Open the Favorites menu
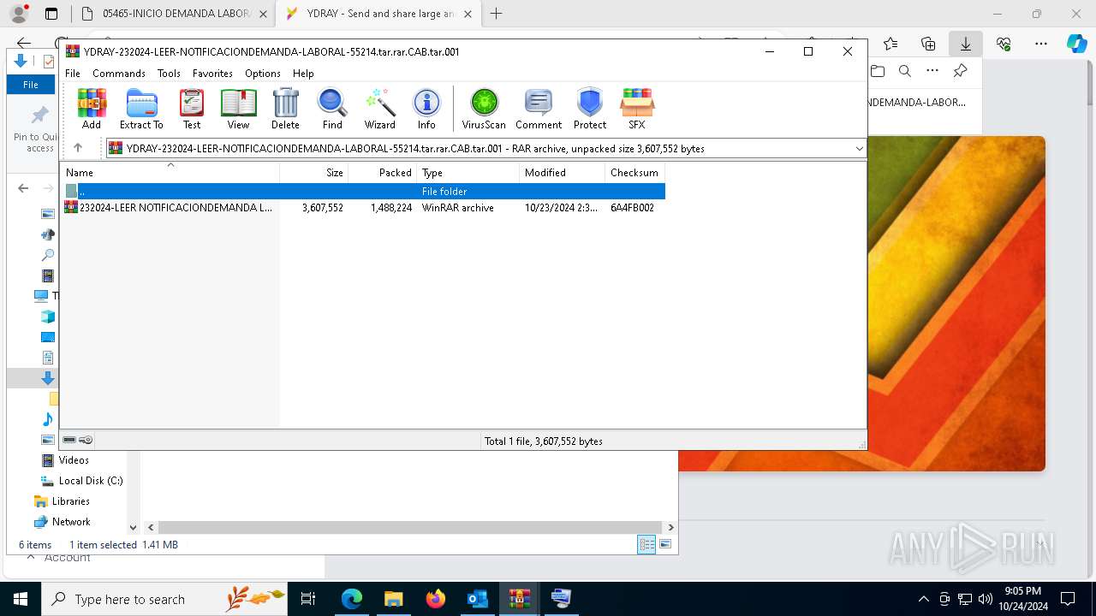Image resolution: width=1096 pixels, height=616 pixels. coord(212,74)
